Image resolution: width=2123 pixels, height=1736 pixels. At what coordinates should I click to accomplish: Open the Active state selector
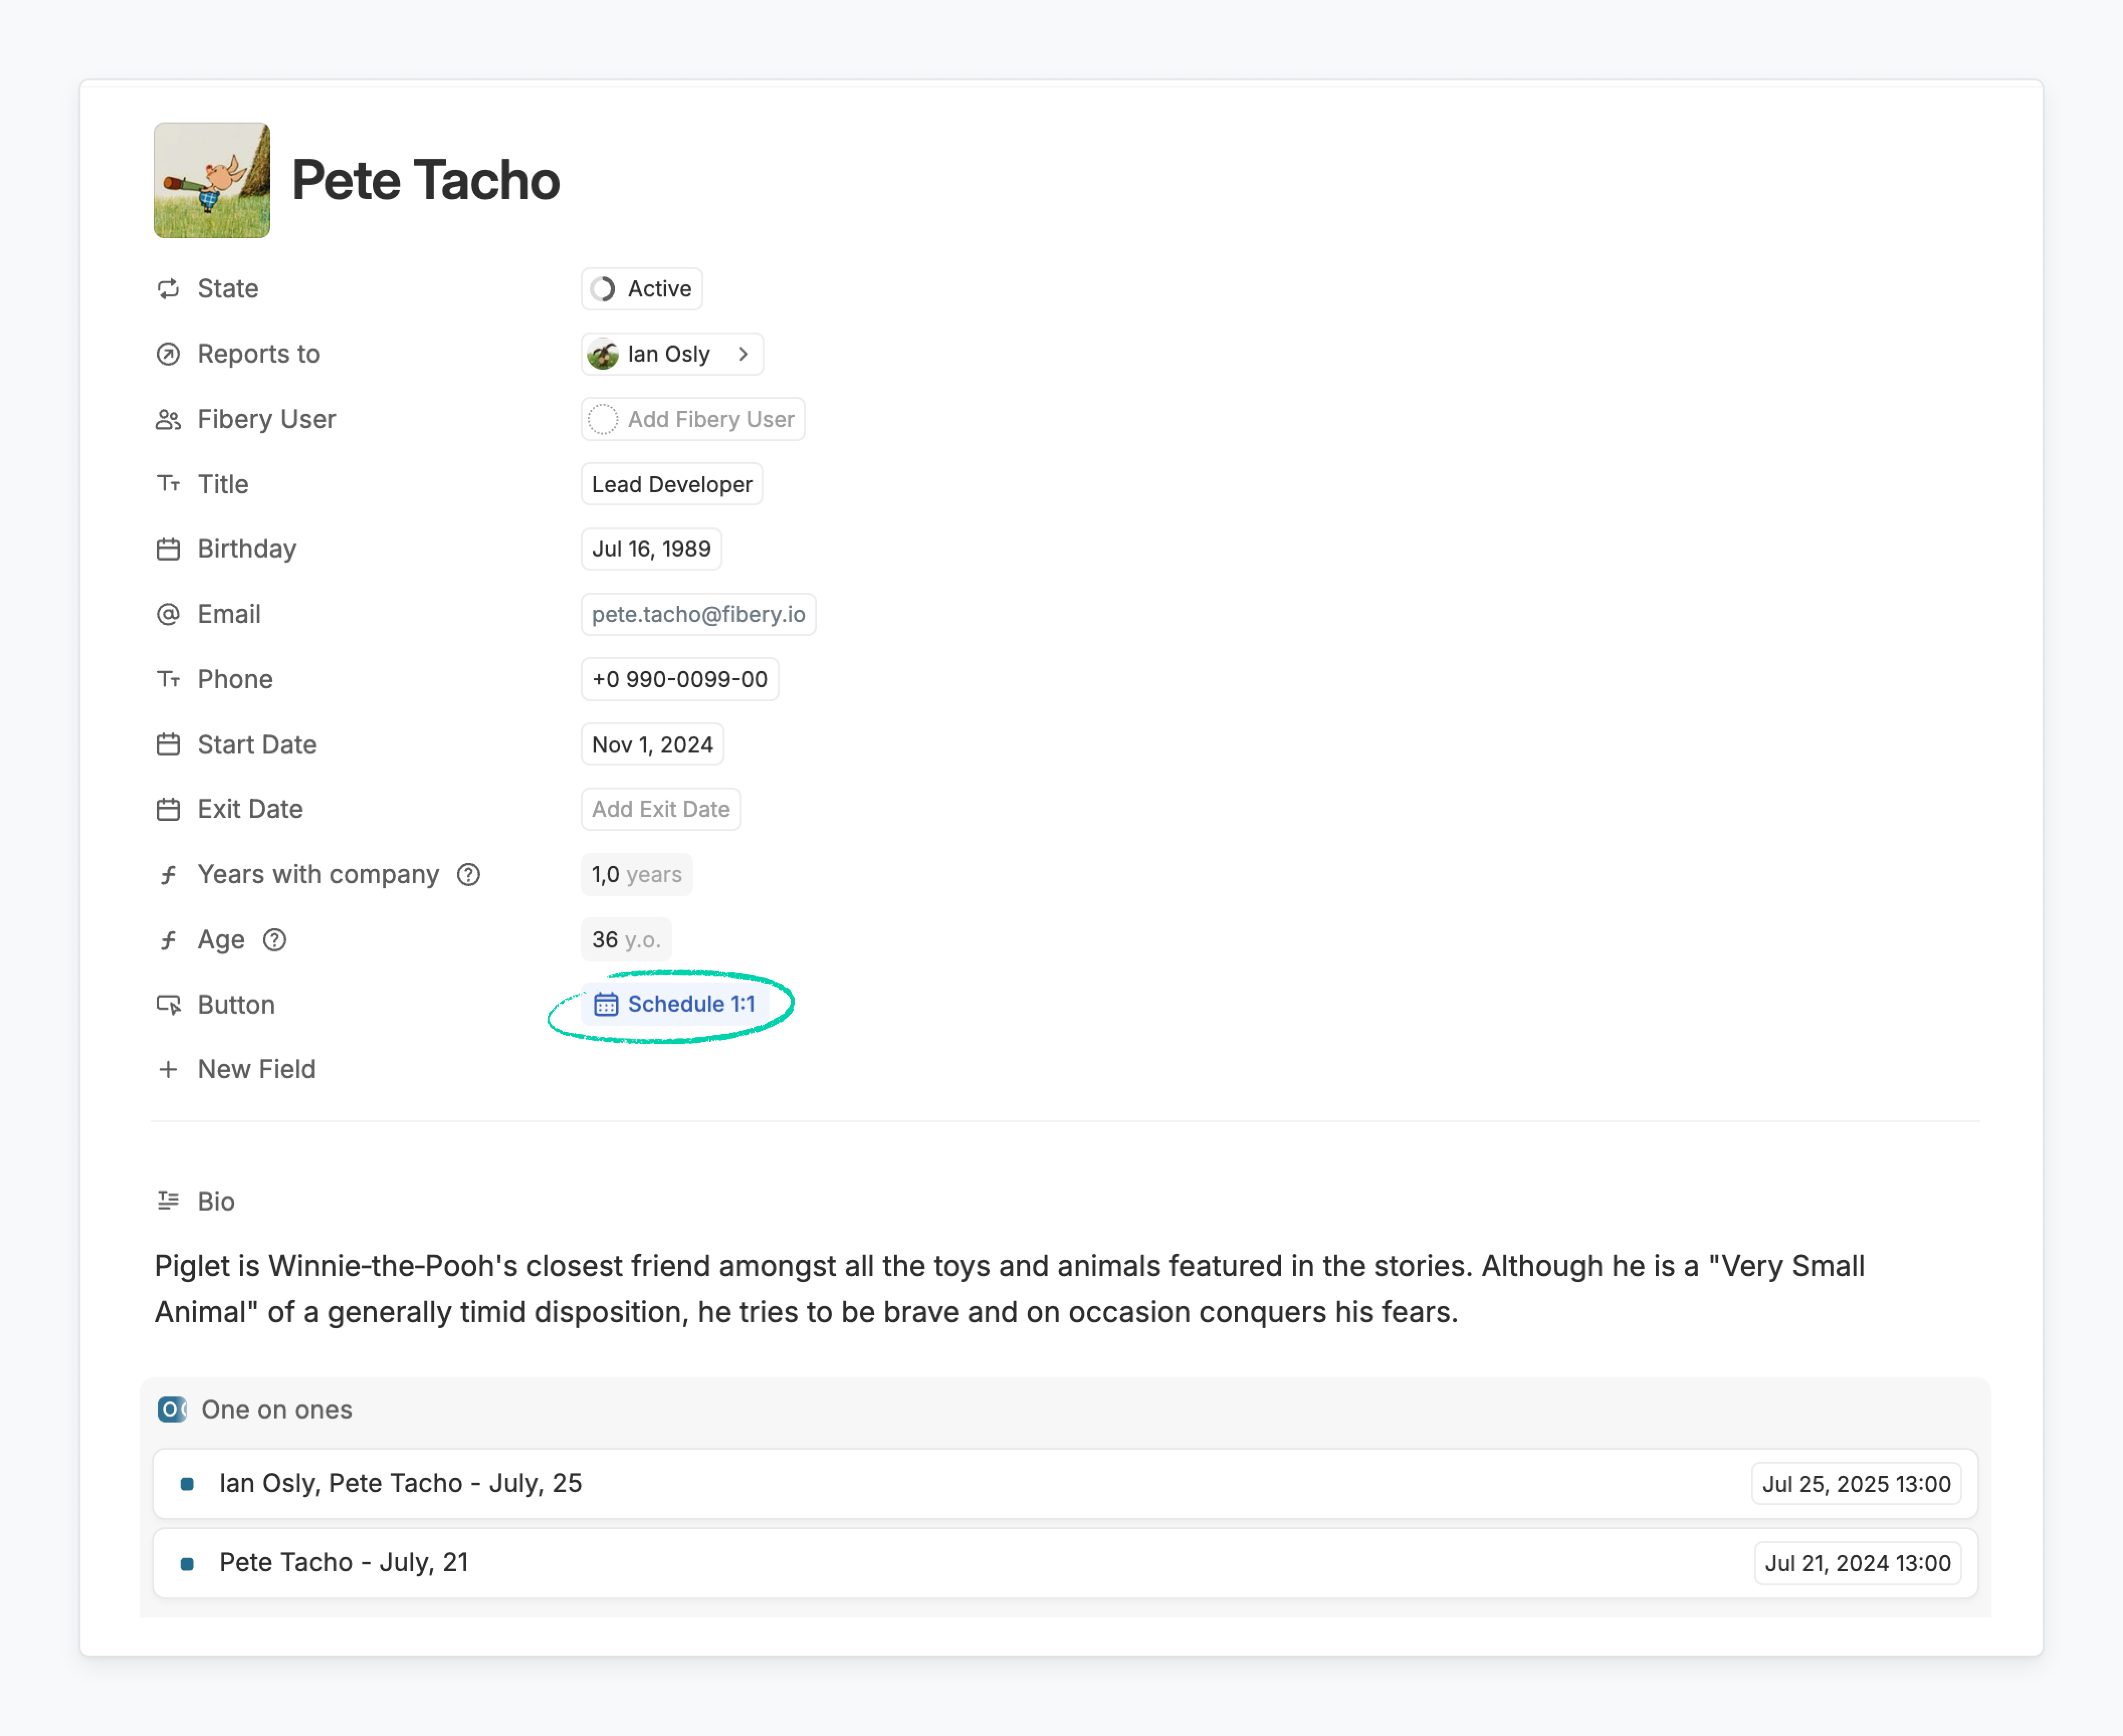pos(642,289)
